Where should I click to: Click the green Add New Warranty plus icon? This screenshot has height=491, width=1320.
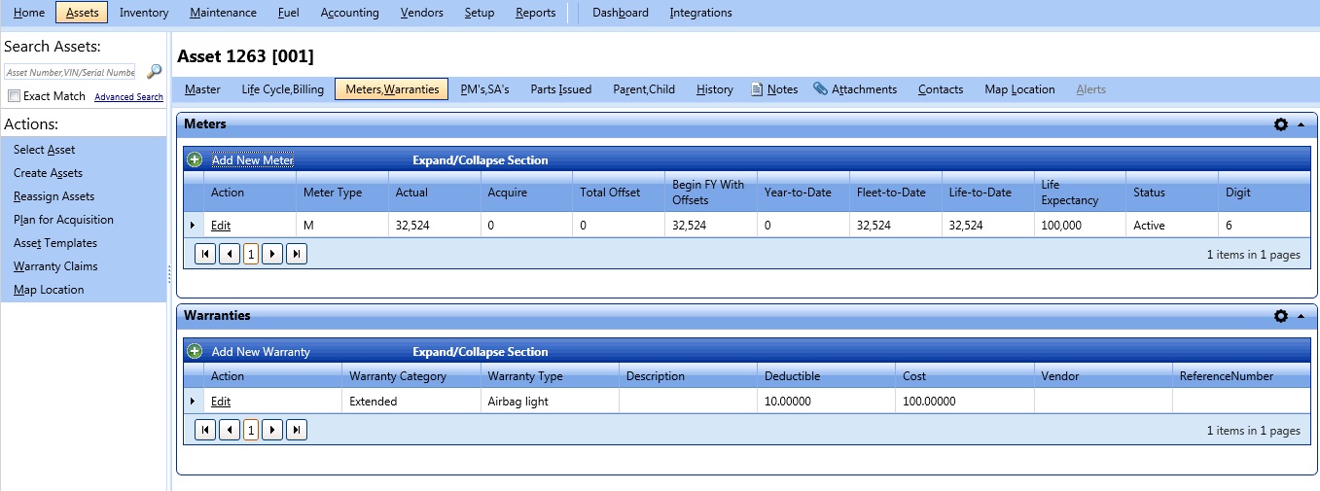click(x=195, y=351)
